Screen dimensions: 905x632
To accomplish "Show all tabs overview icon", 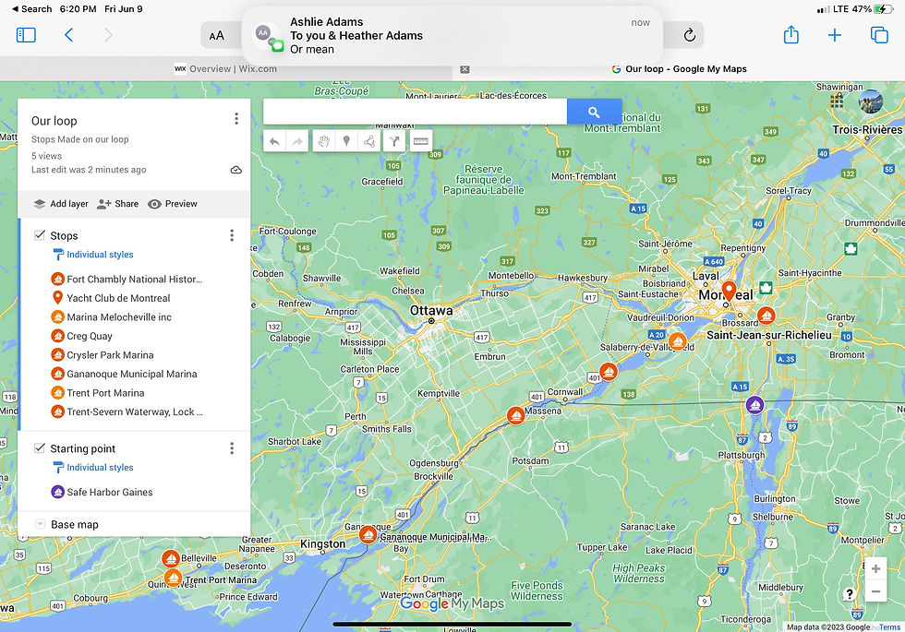I will pyautogui.click(x=879, y=35).
